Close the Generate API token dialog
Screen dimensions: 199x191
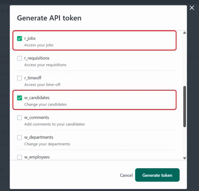click(192, 8)
